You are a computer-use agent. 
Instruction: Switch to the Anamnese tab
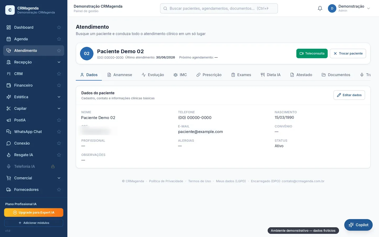(x=120, y=75)
